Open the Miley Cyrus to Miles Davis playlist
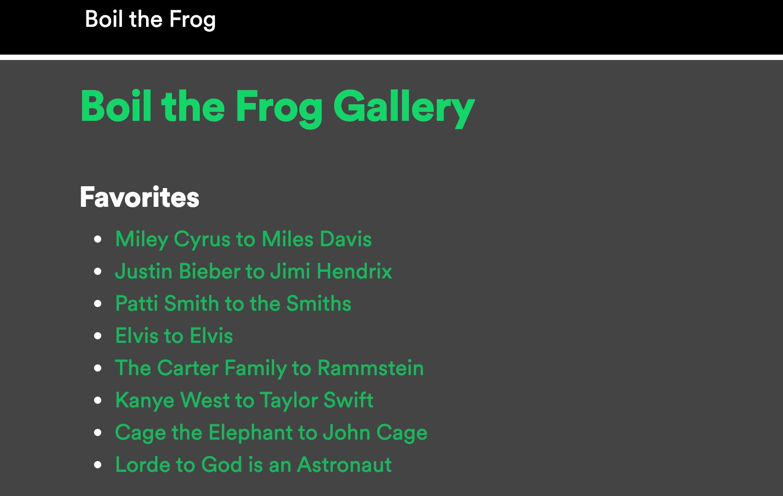This screenshot has height=496, width=783. tap(243, 239)
